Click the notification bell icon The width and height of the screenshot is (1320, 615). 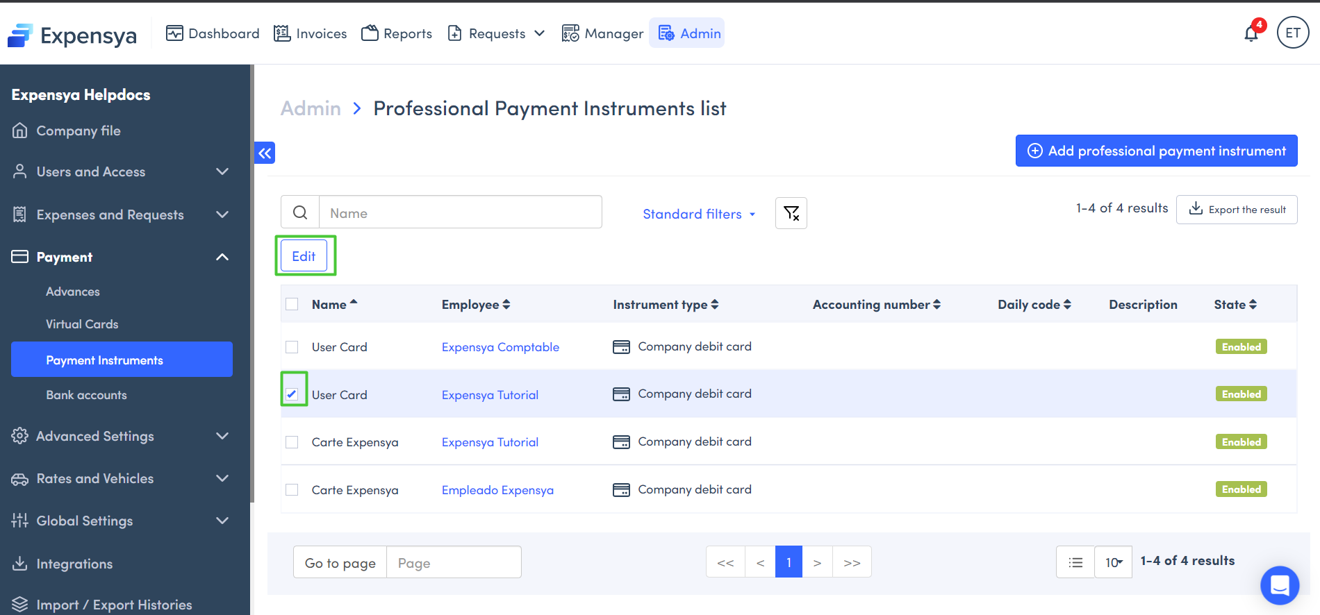tap(1251, 33)
